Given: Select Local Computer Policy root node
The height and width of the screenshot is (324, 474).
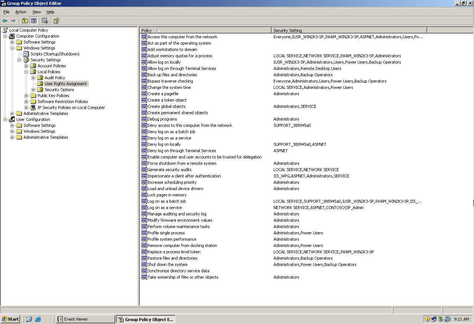Looking at the screenshot, I should click(x=29, y=30).
